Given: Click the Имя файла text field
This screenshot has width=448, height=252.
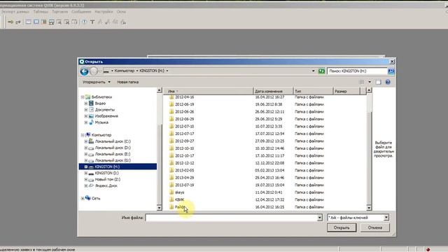Looking at the screenshot, I should pos(231,218).
